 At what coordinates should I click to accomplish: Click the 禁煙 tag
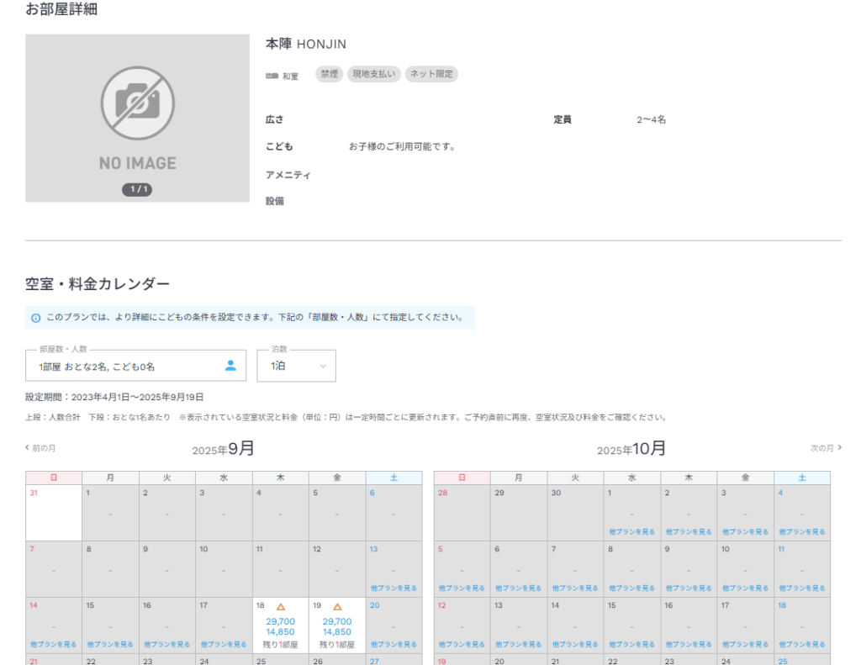coord(330,74)
